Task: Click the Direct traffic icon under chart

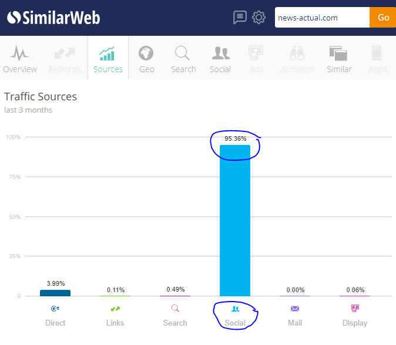Action: (x=55, y=309)
